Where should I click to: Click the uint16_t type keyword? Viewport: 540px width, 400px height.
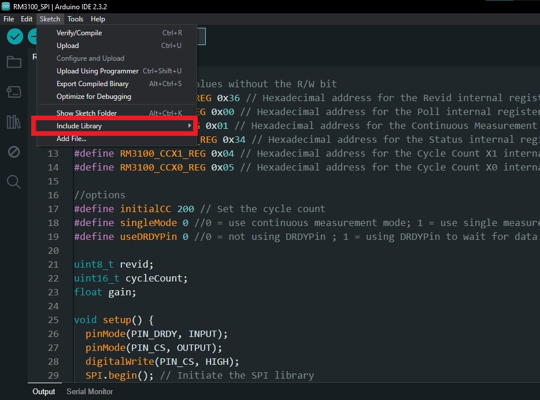click(x=97, y=278)
